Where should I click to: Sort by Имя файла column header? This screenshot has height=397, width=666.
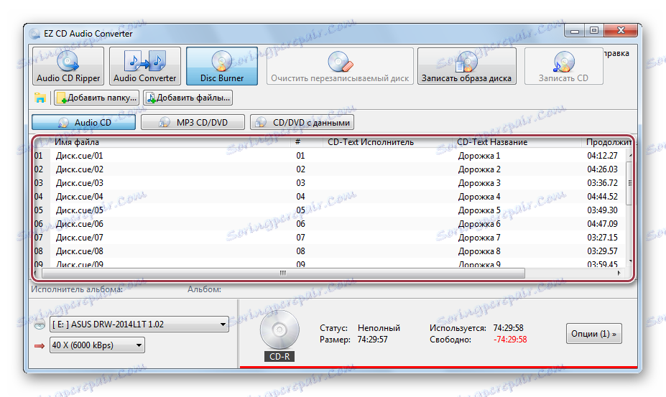[76, 142]
